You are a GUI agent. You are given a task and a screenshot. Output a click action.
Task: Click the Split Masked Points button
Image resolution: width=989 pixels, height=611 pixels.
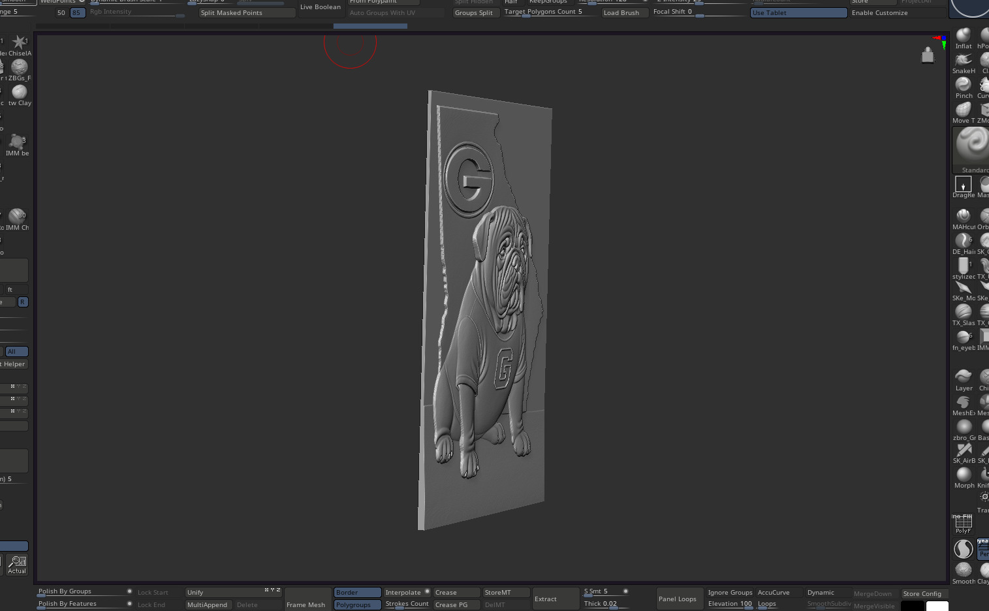pyautogui.click(x=247, y=13)
